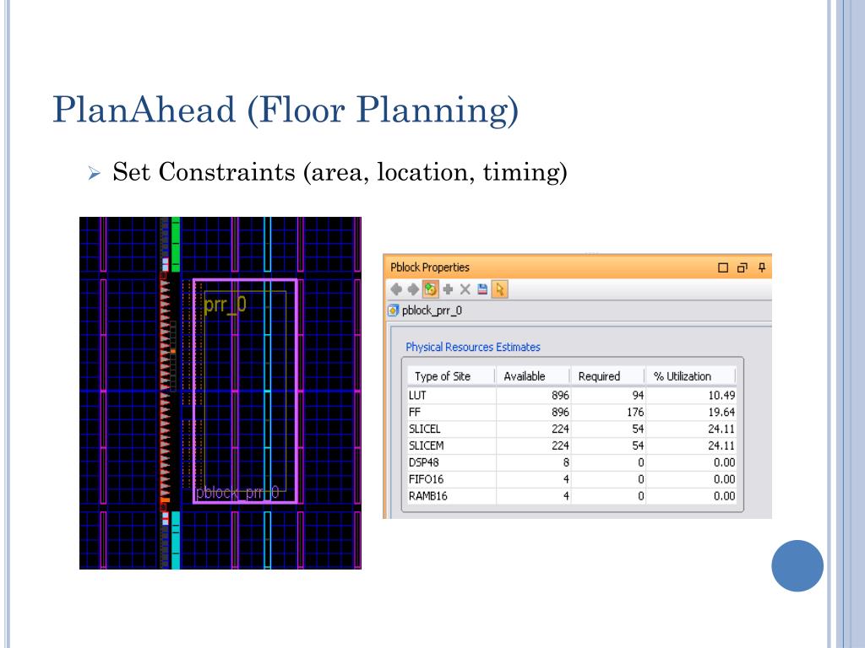Image resolution: width=865 pixels, height=648 pixels.
Task: Click FF utilization value 19.64
Action: pyautogui.click(x=721, y=412)
